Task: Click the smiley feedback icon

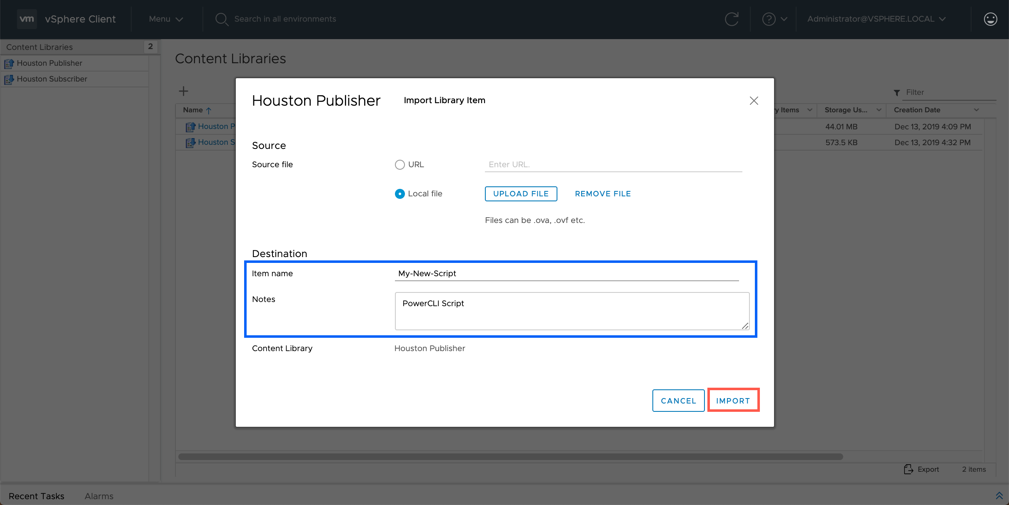Action: pos(990,19)
